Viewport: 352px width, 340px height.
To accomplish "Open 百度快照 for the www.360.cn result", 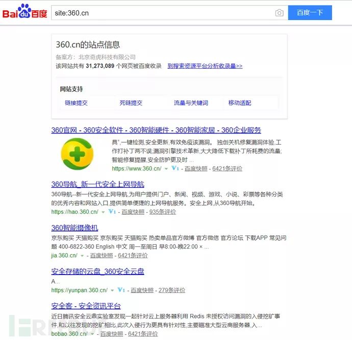I will [x=196, y=169].
